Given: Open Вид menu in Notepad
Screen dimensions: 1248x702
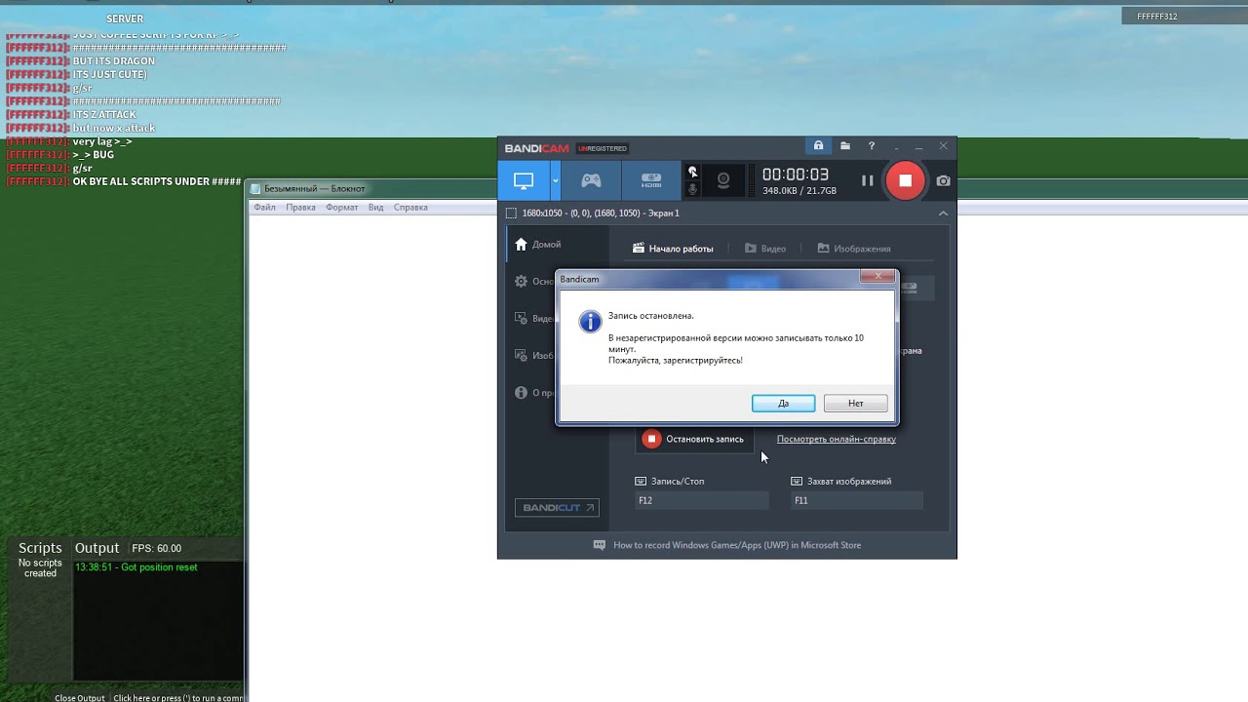Looking at the screenshot, I should tap(375, 208).
